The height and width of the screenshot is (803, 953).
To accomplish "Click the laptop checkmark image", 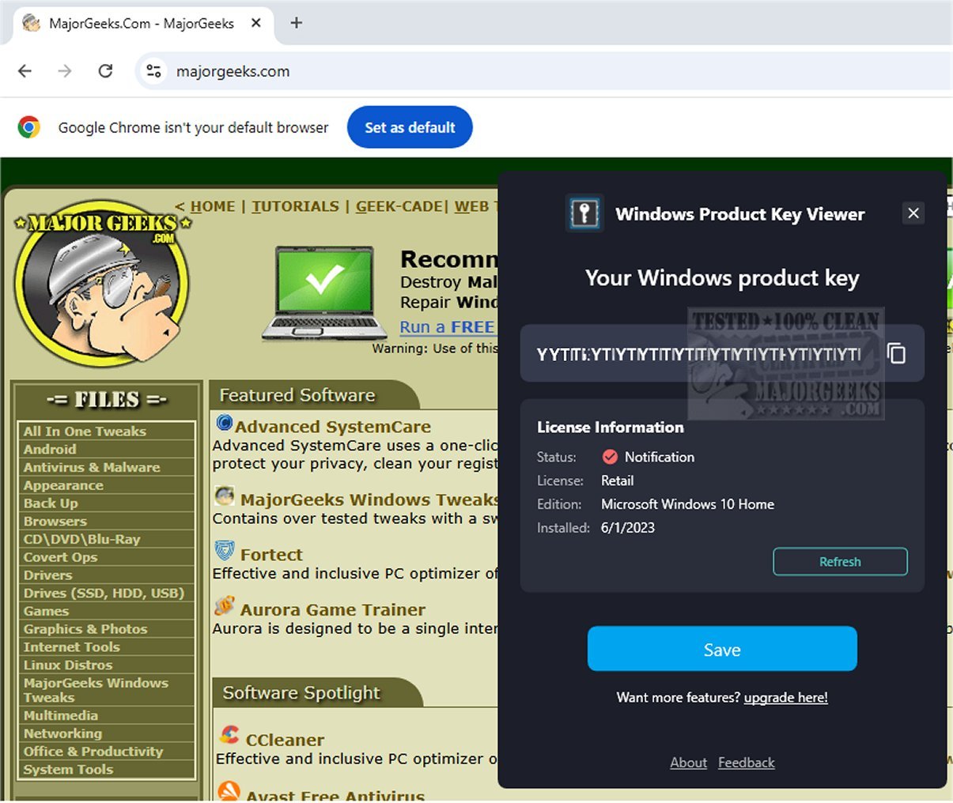I will coord(324,293).
